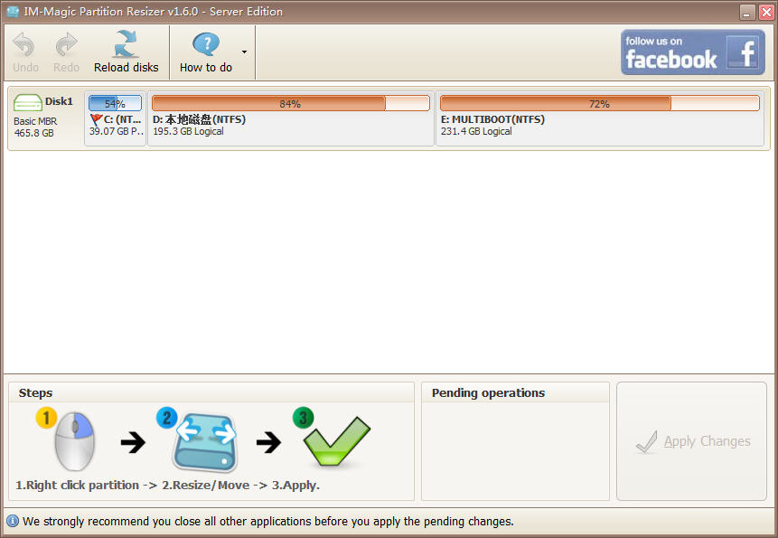This screenshot has height=538, width=778.
Task: Select the D: 本地磁盘(NTFS) label
Action: (x=199, y=119)
